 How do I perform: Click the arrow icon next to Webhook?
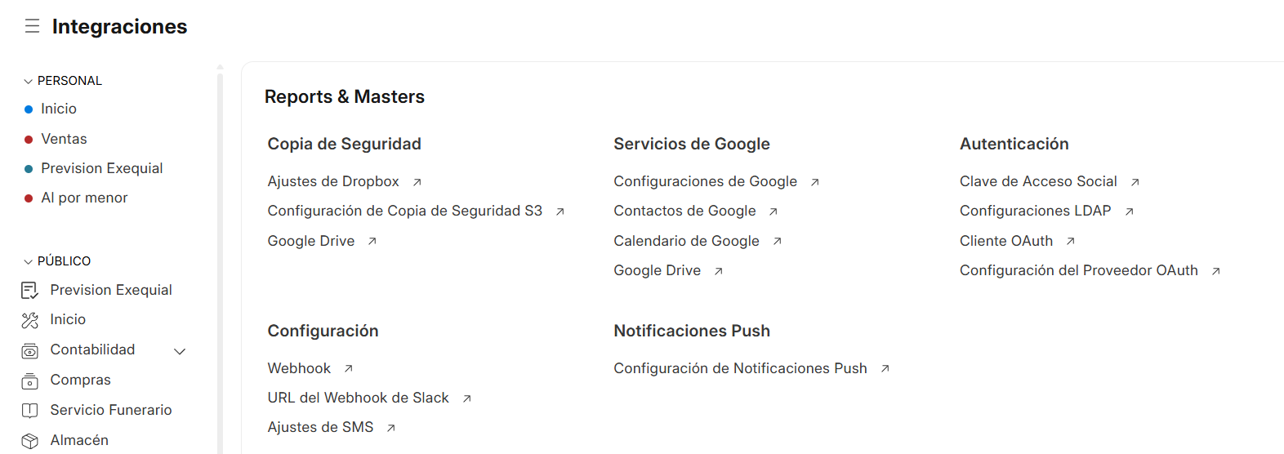coord(349,369)
